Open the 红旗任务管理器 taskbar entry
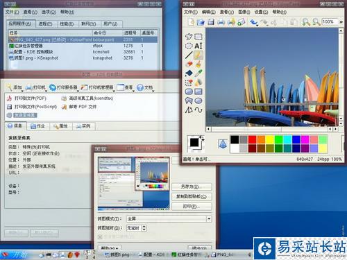This screenshot has height=260, width=347. pos(187,254)
